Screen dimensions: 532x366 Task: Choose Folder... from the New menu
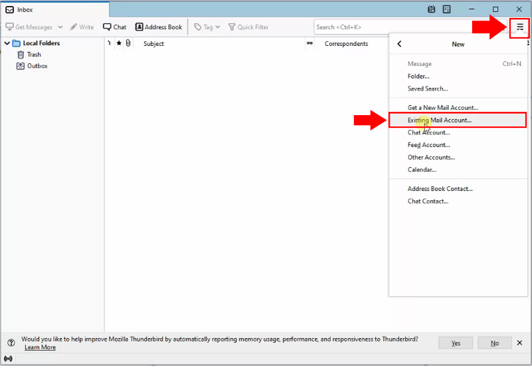click(x=458, y=76)
